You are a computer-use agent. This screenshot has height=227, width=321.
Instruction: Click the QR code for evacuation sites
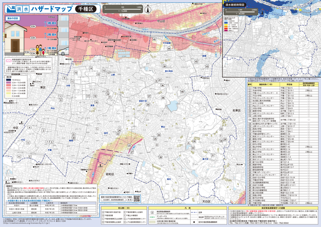[136, 198]
